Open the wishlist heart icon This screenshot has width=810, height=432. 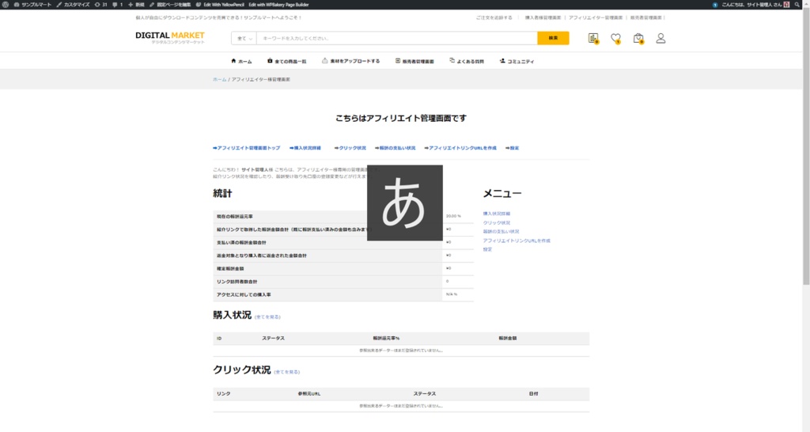[615, 38]
